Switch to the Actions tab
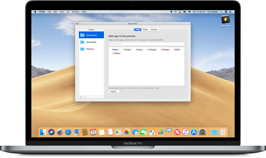 coord(154,29)
